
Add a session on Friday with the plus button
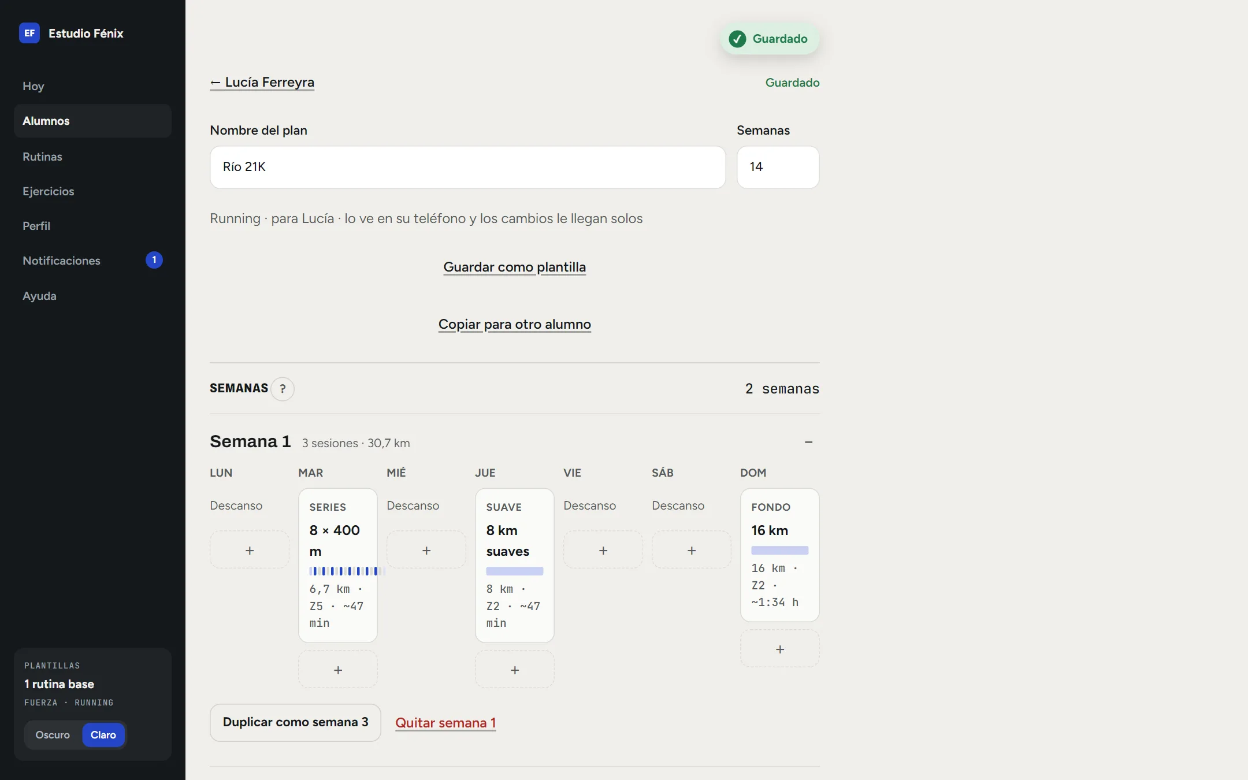603,550
